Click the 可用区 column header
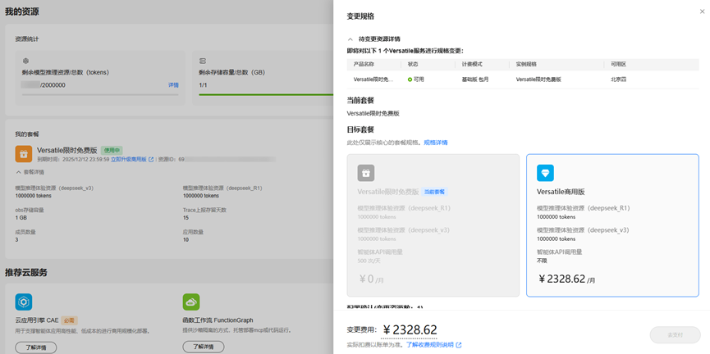The width and height of the screenshot is (710, 354). (x=618, y=64)
